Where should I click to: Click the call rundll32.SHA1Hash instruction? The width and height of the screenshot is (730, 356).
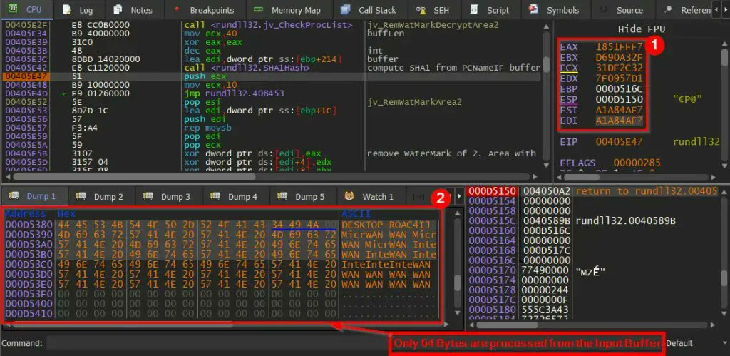click(x=247, y=68)
